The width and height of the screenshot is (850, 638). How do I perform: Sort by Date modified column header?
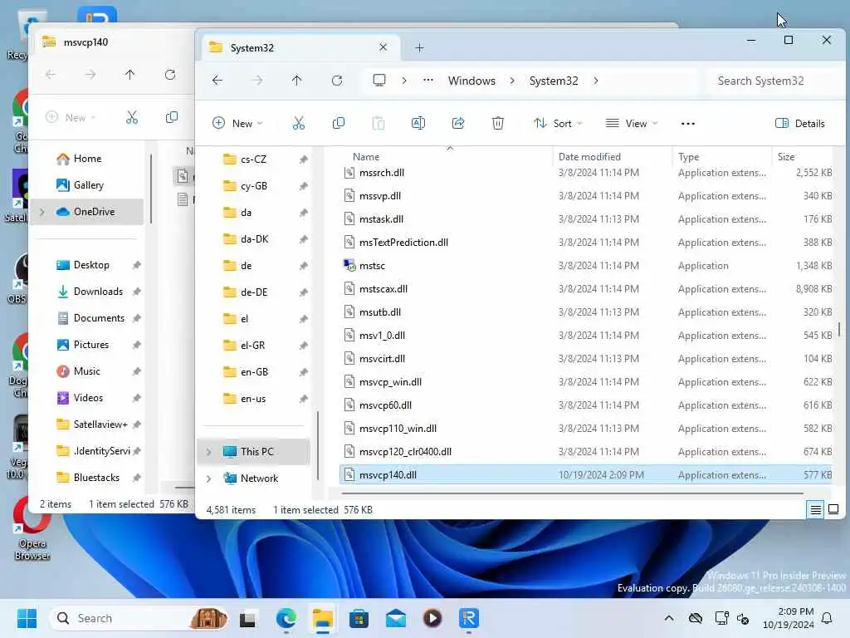click(x=589, y=157)
